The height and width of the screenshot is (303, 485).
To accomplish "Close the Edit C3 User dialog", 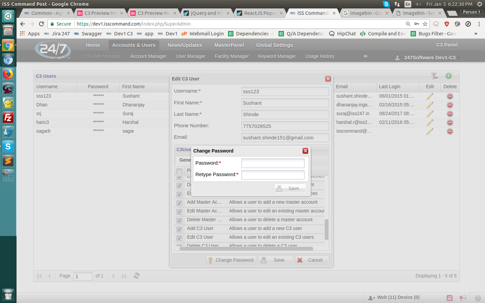I will (328, 79).
